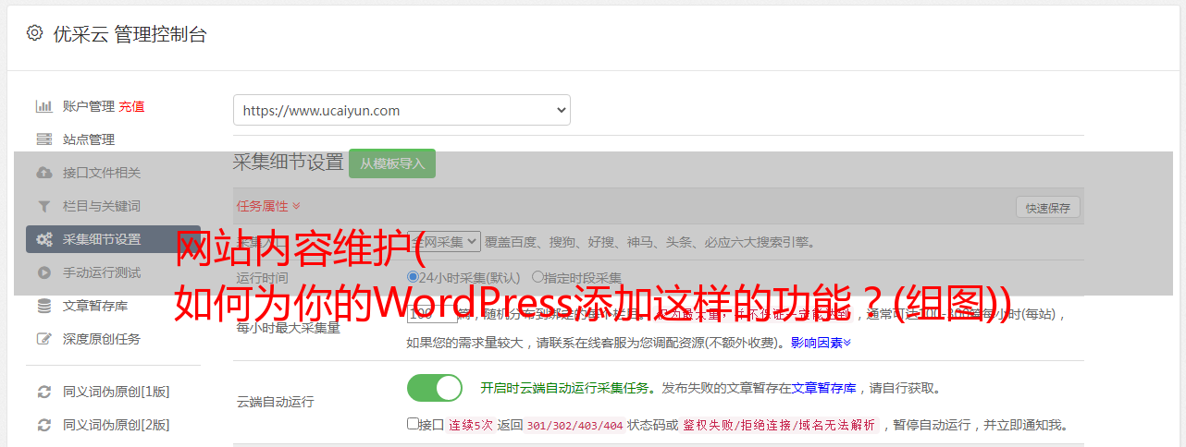Click the 每小时最大采集量 number field
This screenshot has height=447, width=1186.
[432, 313]
